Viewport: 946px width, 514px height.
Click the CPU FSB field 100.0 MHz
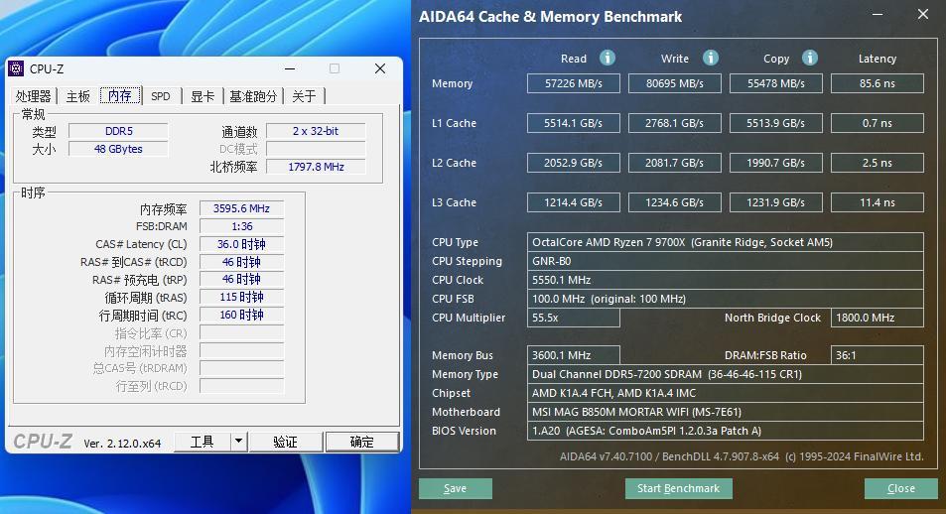point(726,299)
